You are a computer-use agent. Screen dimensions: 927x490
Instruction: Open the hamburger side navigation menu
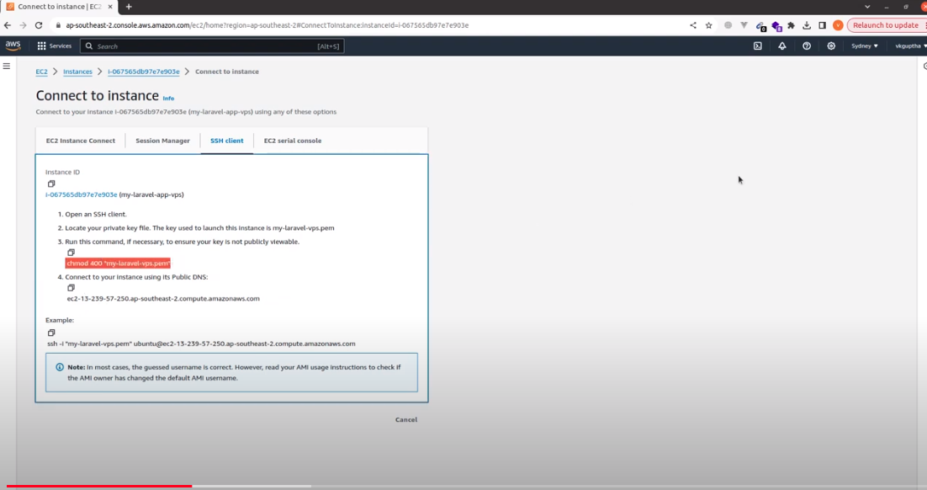pyautogui.click(x=7, y=67)
